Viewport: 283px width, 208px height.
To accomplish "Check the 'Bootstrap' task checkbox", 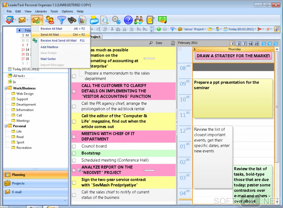I will (74, 153).
